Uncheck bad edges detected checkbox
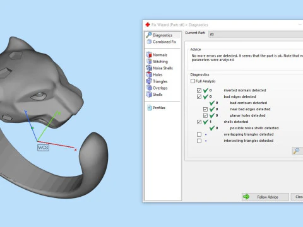This screenshot has height=227, width=303. (199, 96)
